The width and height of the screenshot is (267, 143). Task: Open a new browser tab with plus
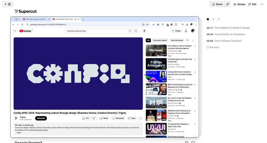(83, 19)
